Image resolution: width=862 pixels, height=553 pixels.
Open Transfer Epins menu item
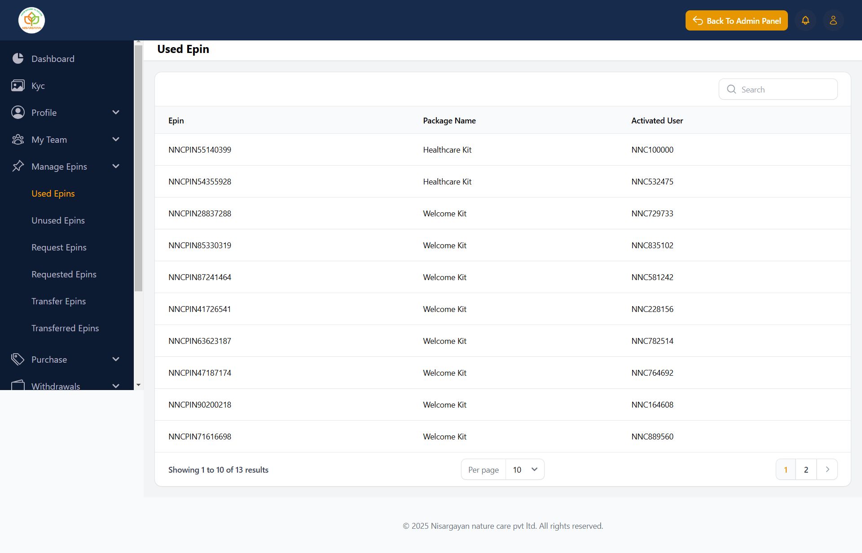point(58,301)
